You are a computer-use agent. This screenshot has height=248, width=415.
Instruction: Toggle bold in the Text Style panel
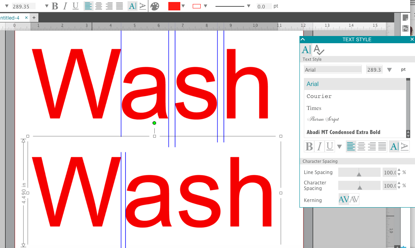[309, 146]
